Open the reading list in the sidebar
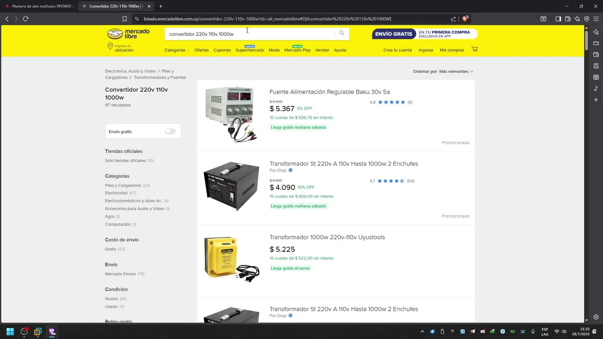The height and width of the screenshot is (339, 603). tap(596, 77)
